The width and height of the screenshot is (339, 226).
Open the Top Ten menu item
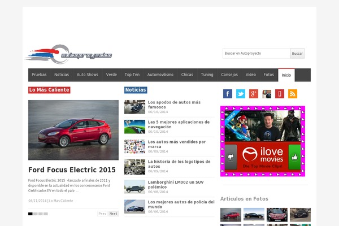(x=132, y=75)
